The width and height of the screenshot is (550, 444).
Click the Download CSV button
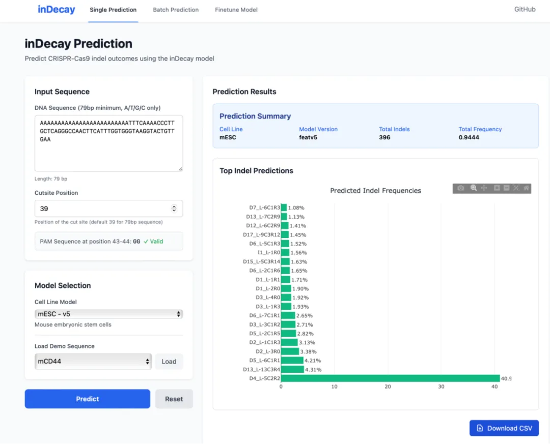pos(504,428)
